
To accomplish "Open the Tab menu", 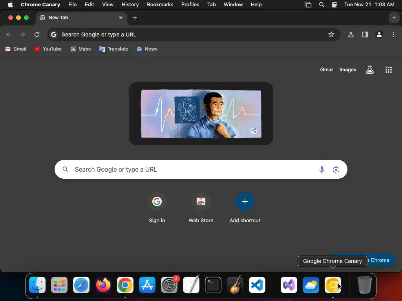I will tap(212, 5).
